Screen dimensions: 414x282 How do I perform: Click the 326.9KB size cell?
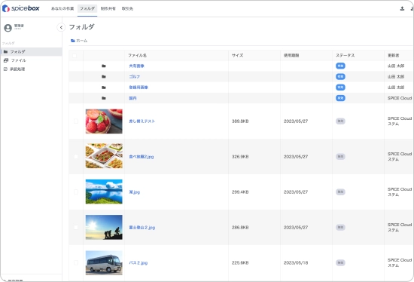coord(240,157)
